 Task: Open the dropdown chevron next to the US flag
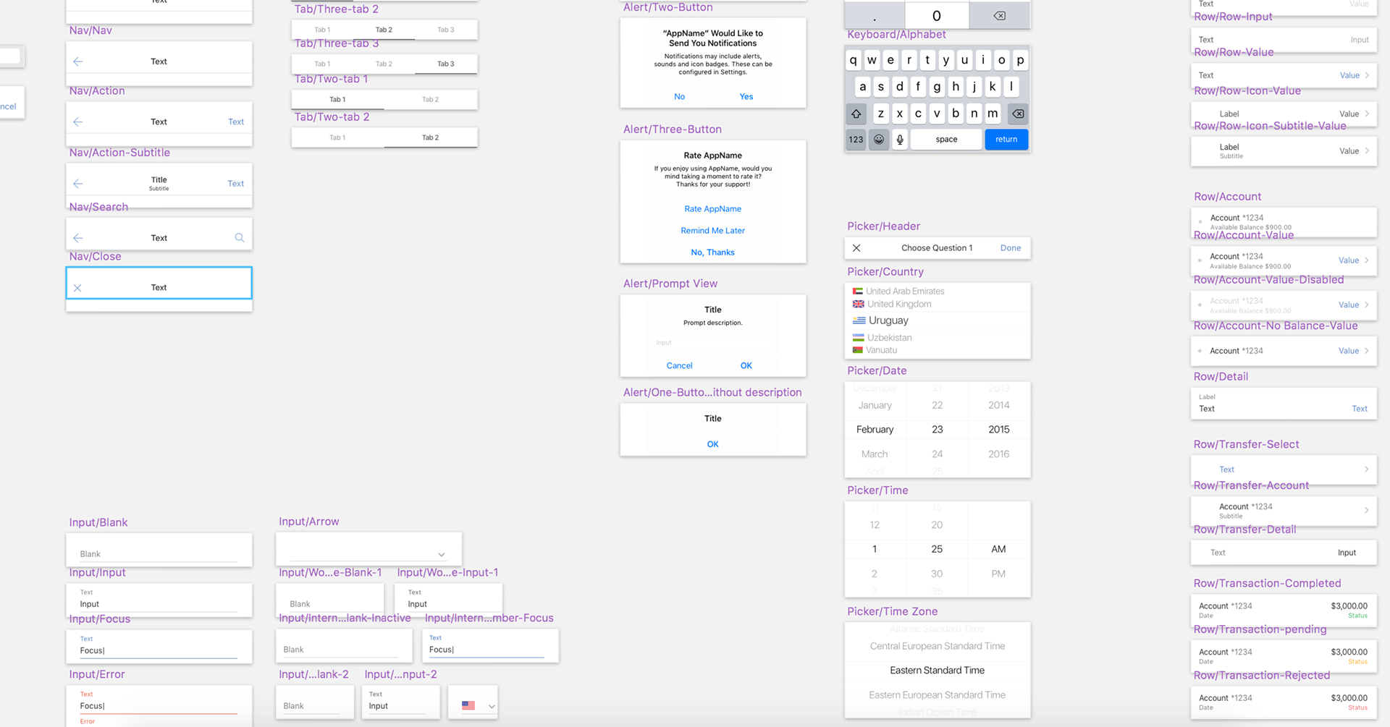[492, 706]
